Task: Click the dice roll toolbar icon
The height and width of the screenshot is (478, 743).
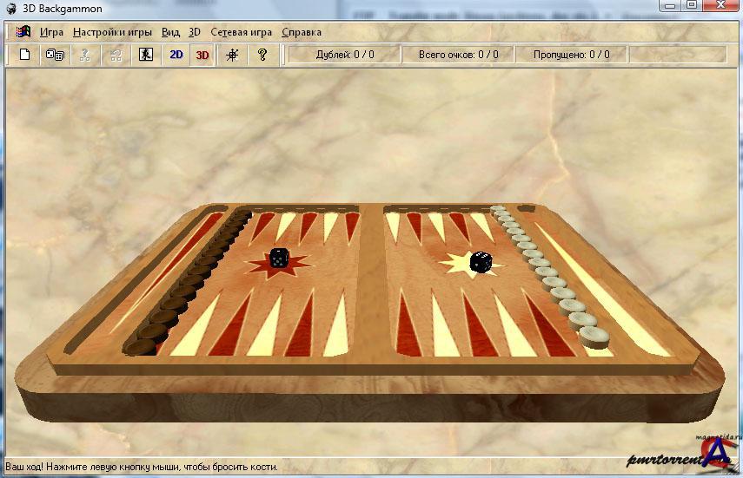Action: click(55, 55)
